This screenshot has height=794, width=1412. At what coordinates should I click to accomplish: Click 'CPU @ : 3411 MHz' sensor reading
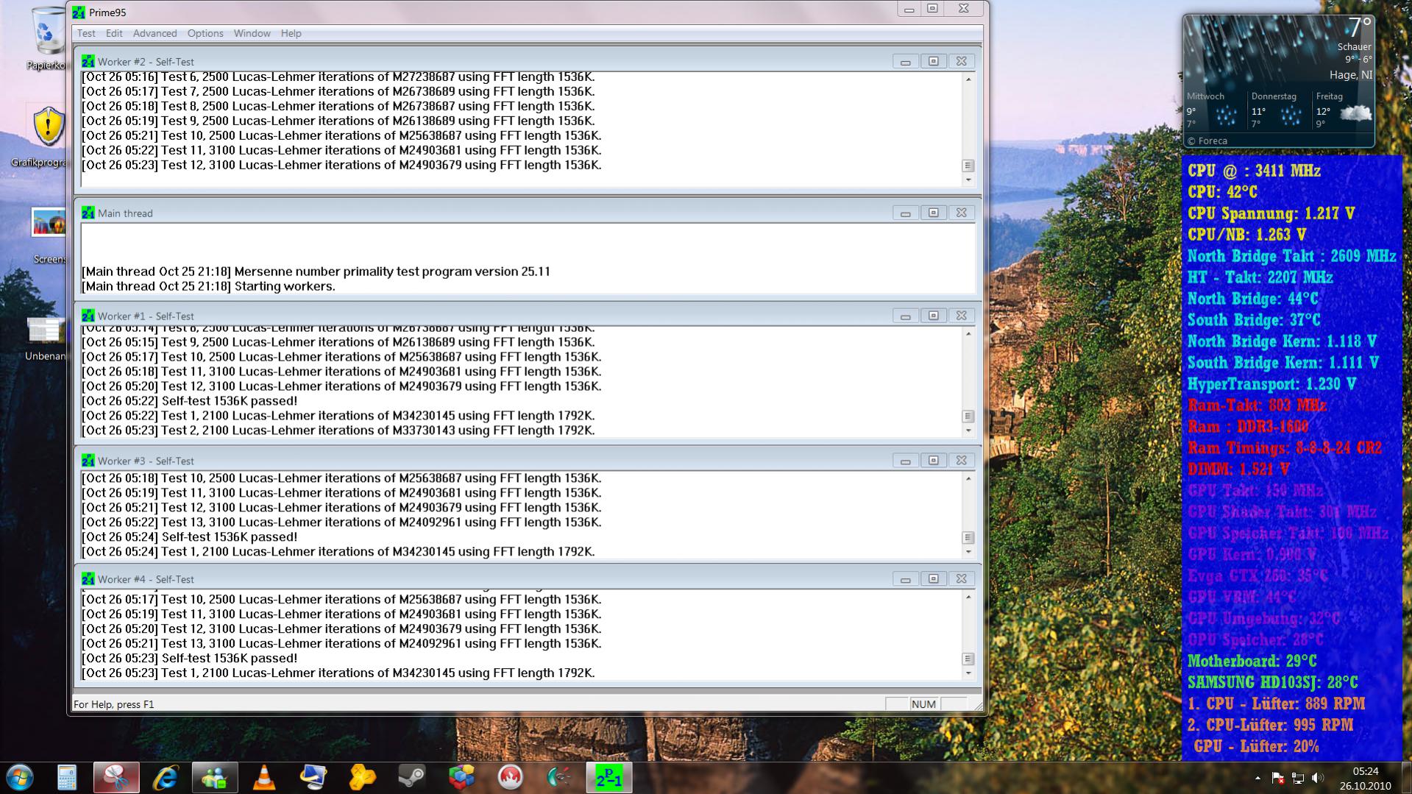pos(1254,171)
